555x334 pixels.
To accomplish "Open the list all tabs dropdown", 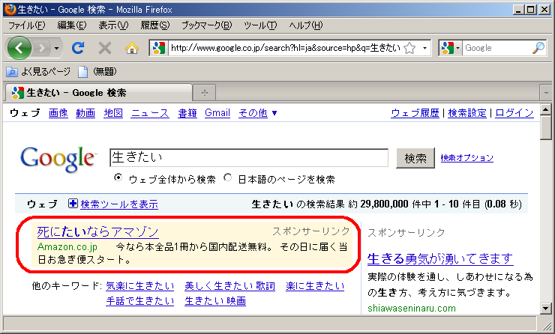I will click(546, 93).
